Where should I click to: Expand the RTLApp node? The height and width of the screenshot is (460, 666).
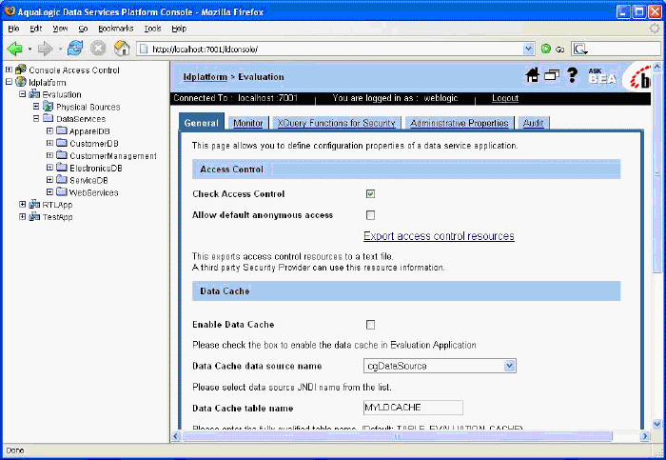[x=22, y=205]
